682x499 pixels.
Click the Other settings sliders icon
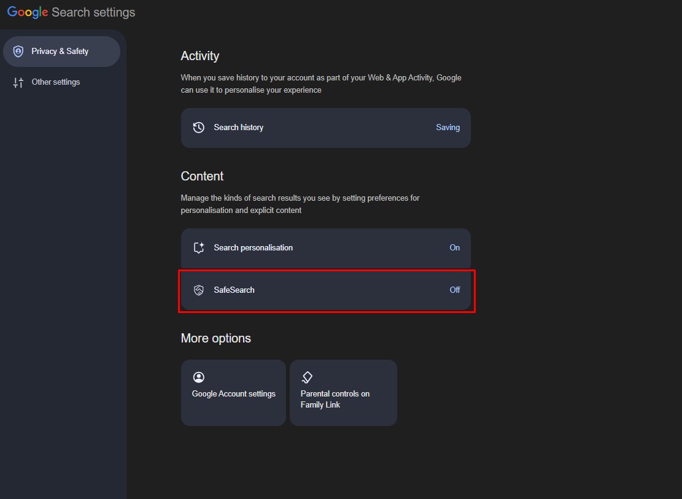(18, 82)
